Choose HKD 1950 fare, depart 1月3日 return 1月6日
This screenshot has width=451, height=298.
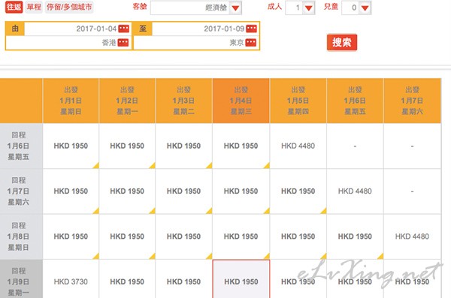pos(184,146)
